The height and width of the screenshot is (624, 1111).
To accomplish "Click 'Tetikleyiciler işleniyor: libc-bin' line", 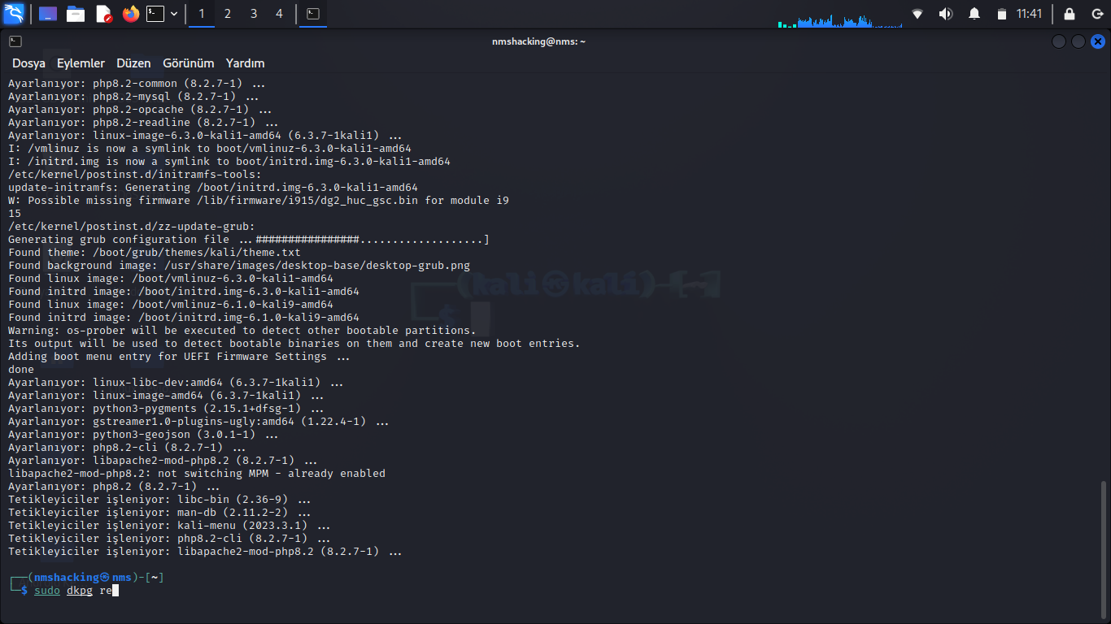I will coord(159,500).
